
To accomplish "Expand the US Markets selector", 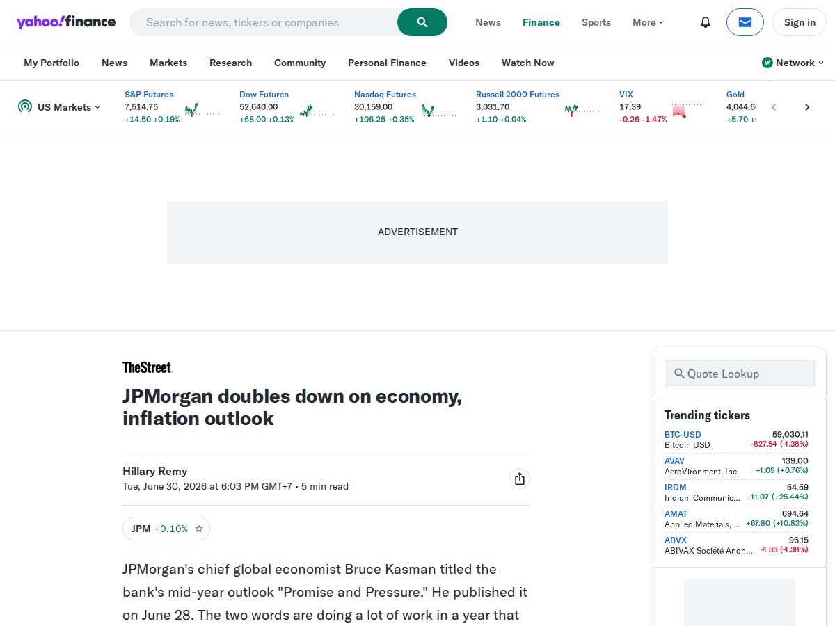I will point(59,107).
